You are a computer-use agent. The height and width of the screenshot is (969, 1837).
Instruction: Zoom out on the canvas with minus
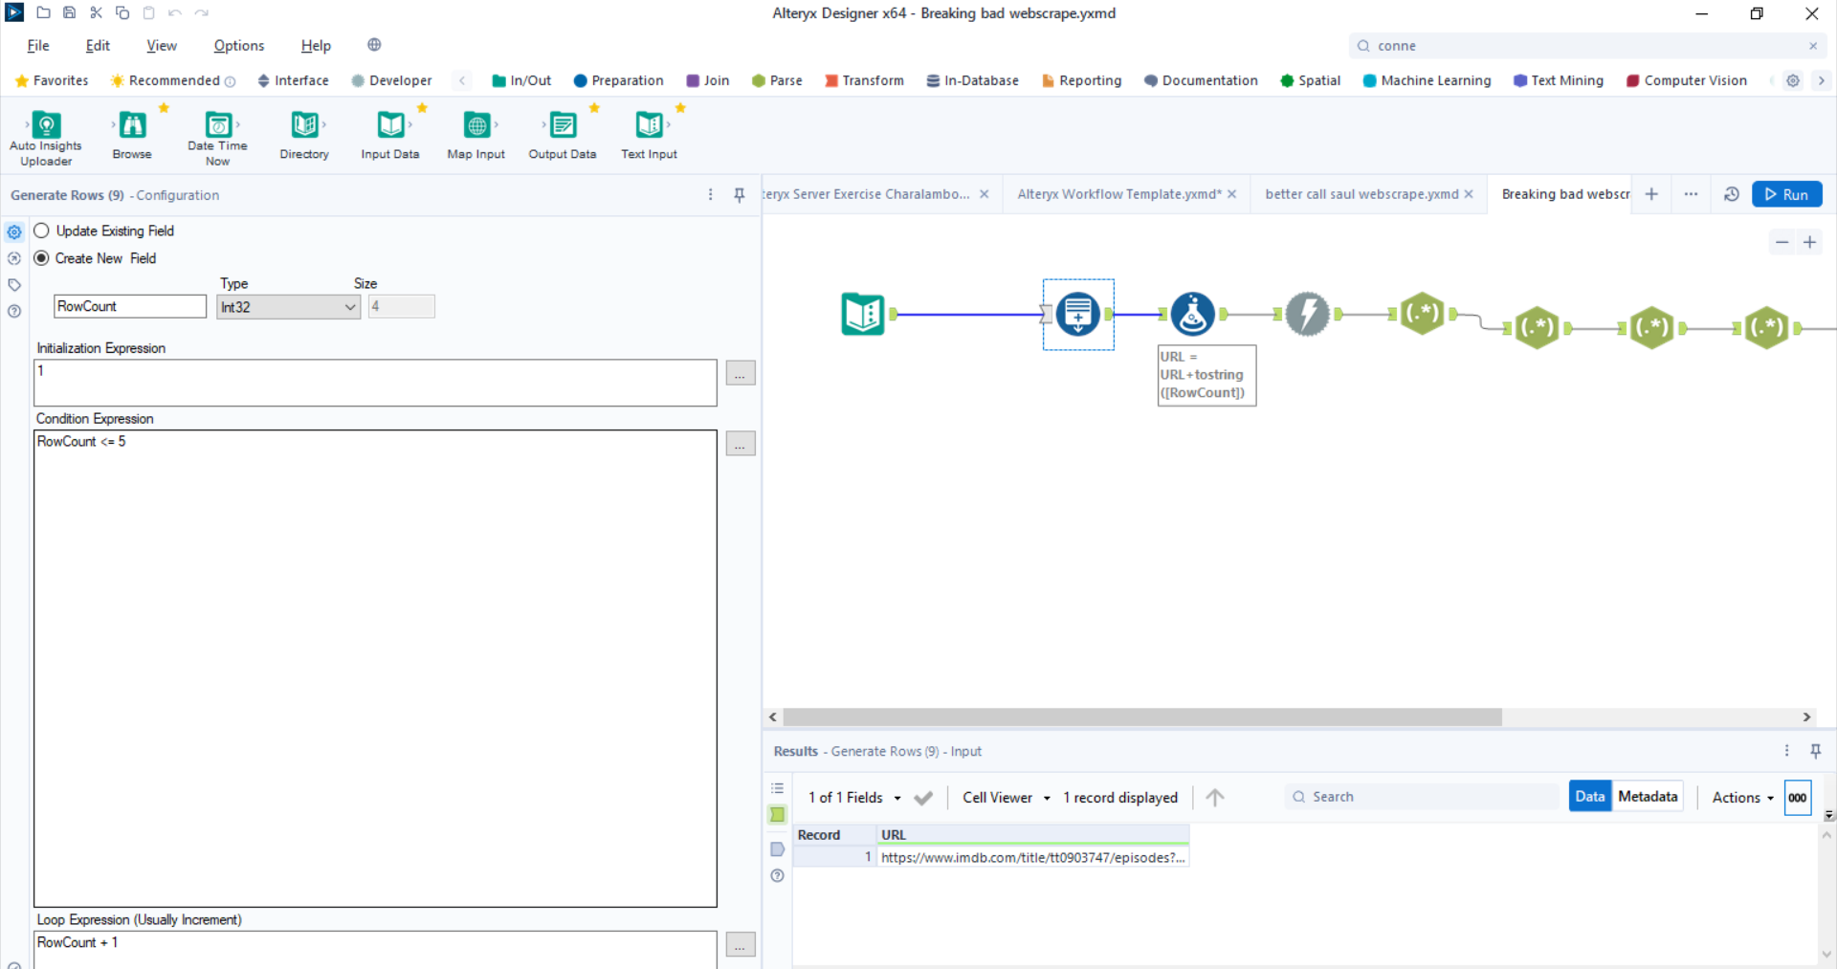[x=1782, y=242]
